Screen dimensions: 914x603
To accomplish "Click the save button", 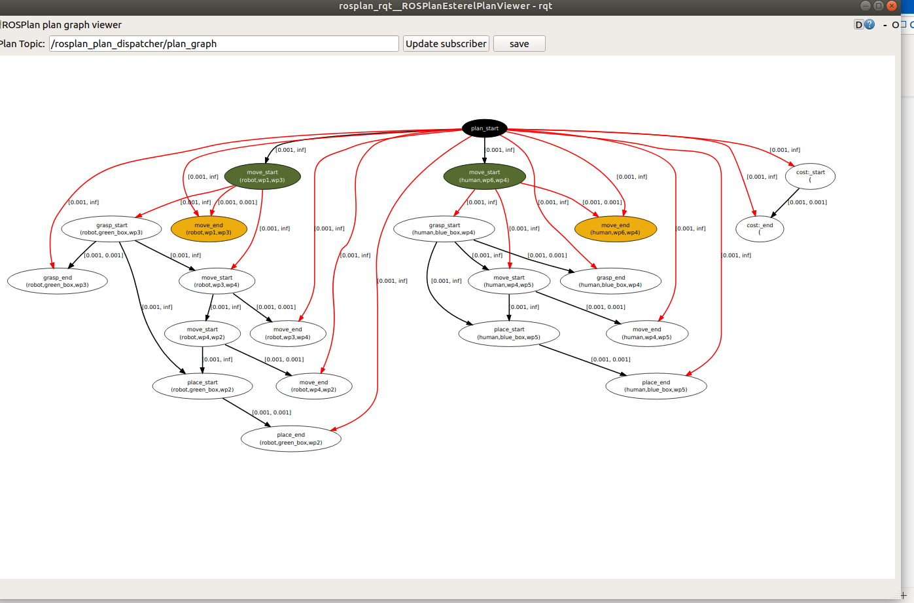I will pos(519,43).
